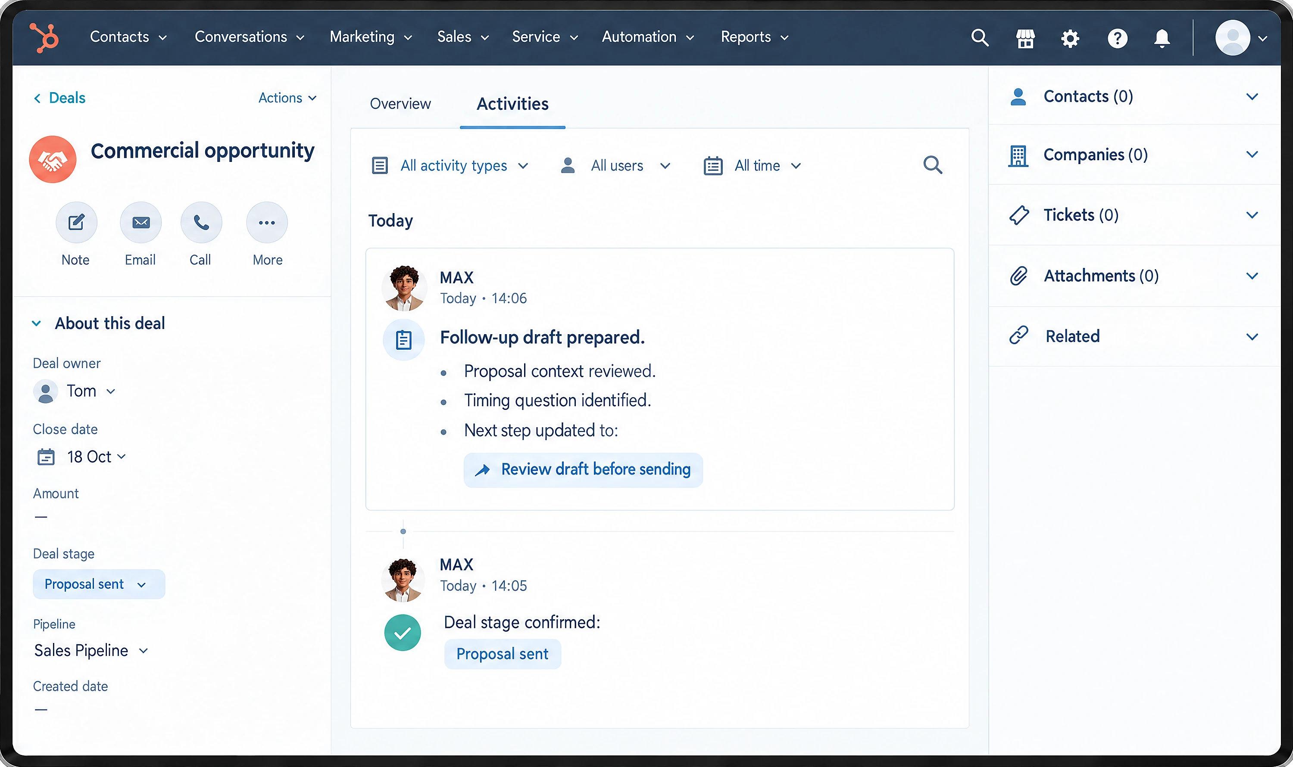The image size is (1293, 767).
Task: Log a Call with the phone icon
Action: click(x=201, y=222)
